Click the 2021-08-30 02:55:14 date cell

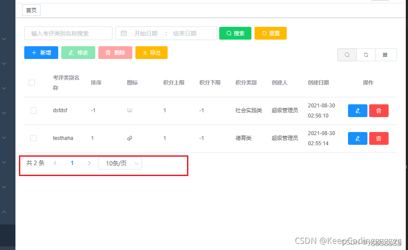[x=322, y=138]
